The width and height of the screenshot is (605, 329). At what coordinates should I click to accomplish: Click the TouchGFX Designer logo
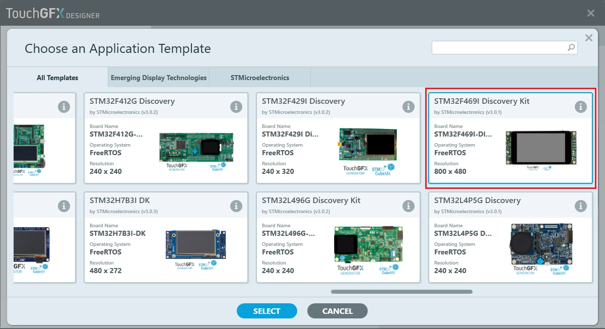53,14
